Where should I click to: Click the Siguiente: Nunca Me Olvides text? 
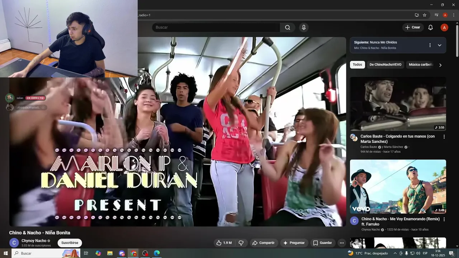(x=375, y=42)
